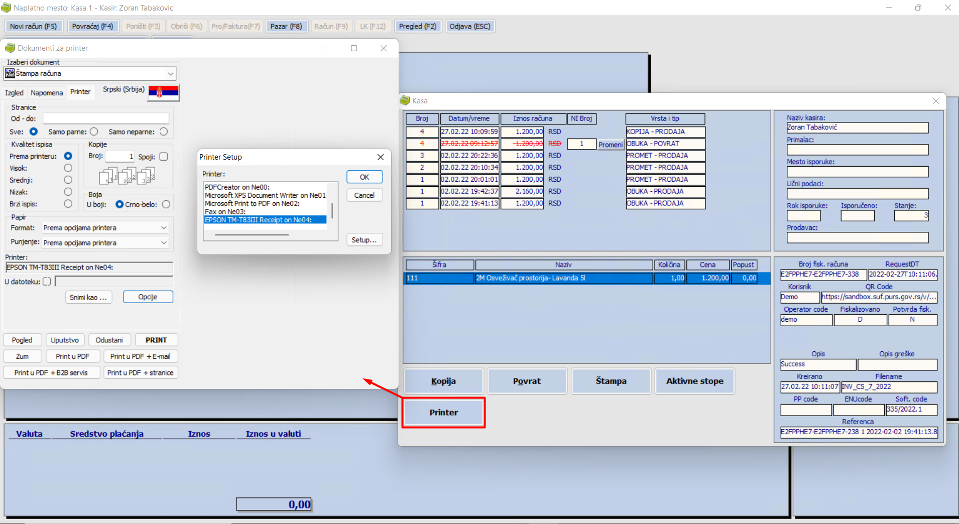Expand the Punjenje paper source dropdown
Image resolution: width=959 pixels, height=524 pixels.
164,243
